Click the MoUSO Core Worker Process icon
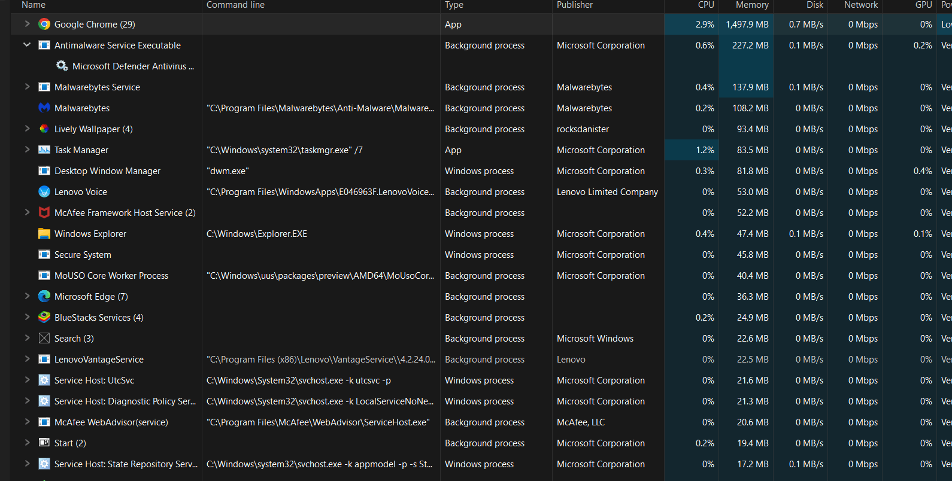The height and width of the screenshot is (481, 952). pyautogui.click(x=44, y=275)
